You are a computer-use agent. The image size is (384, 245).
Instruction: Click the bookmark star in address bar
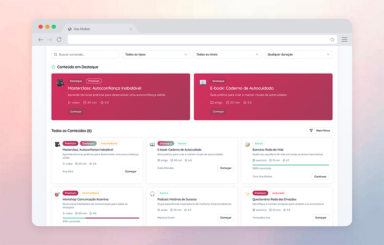[332, 39]
